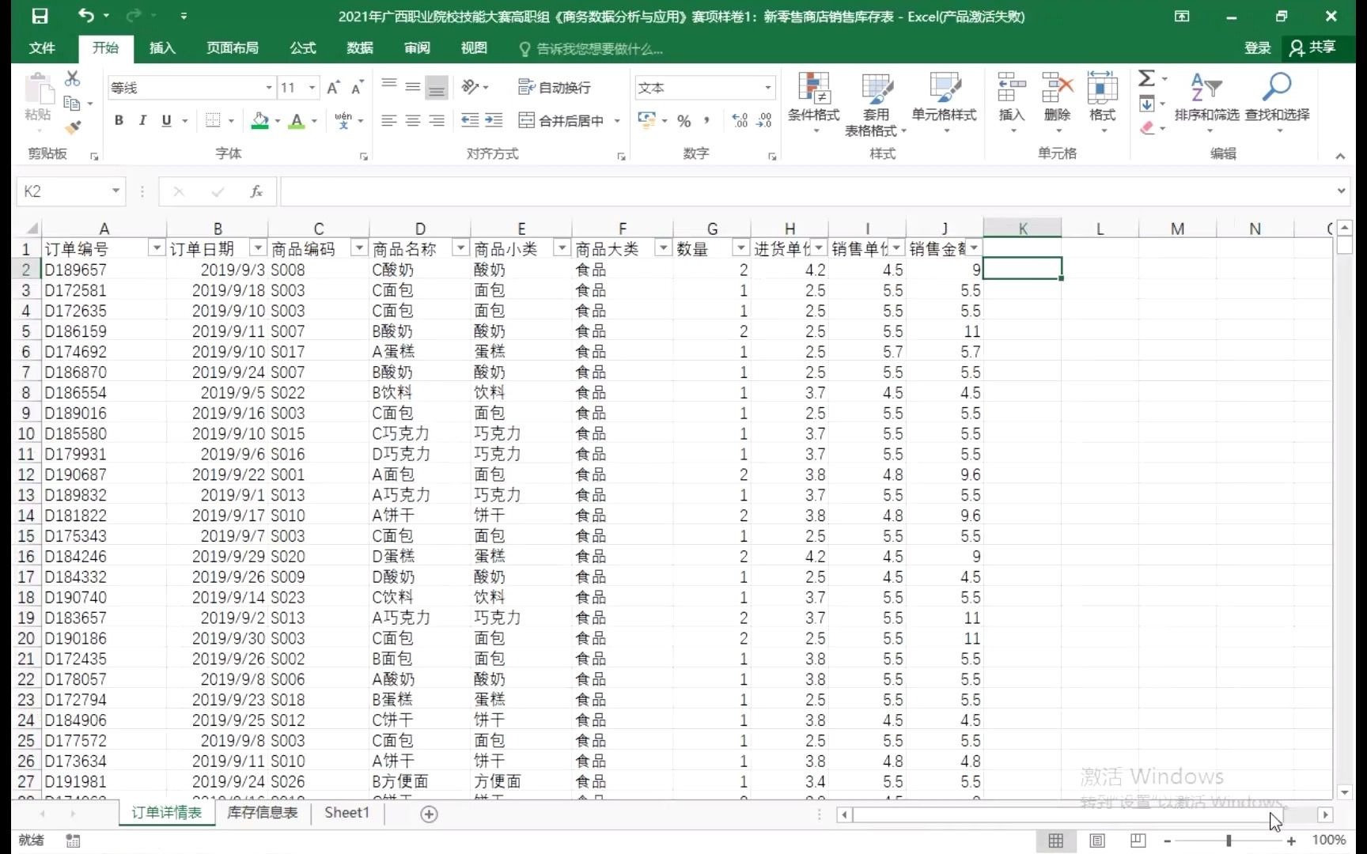Click the Borders icon
Viewport: 1367px width, 854px height.
pos(213,120)
